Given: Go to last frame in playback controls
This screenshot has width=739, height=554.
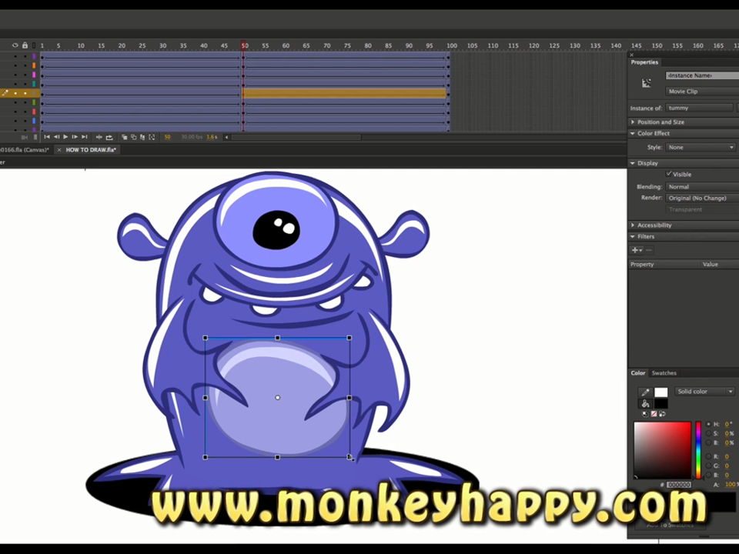Looking at the screenshot, I should click(85, 137).
